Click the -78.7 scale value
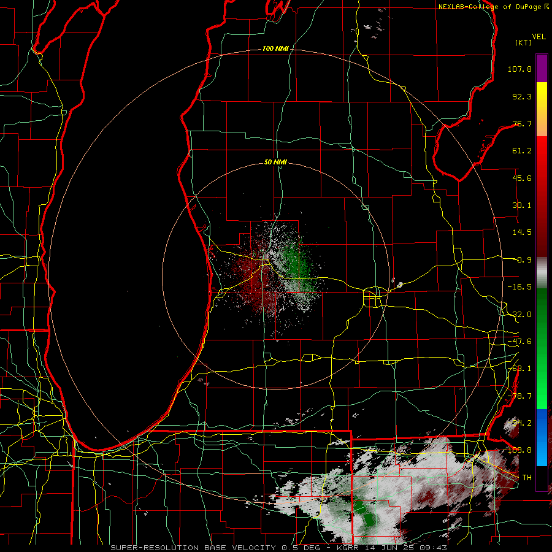Screen dimensions: 552x552 pyautogui.click(x=519, y=396)
